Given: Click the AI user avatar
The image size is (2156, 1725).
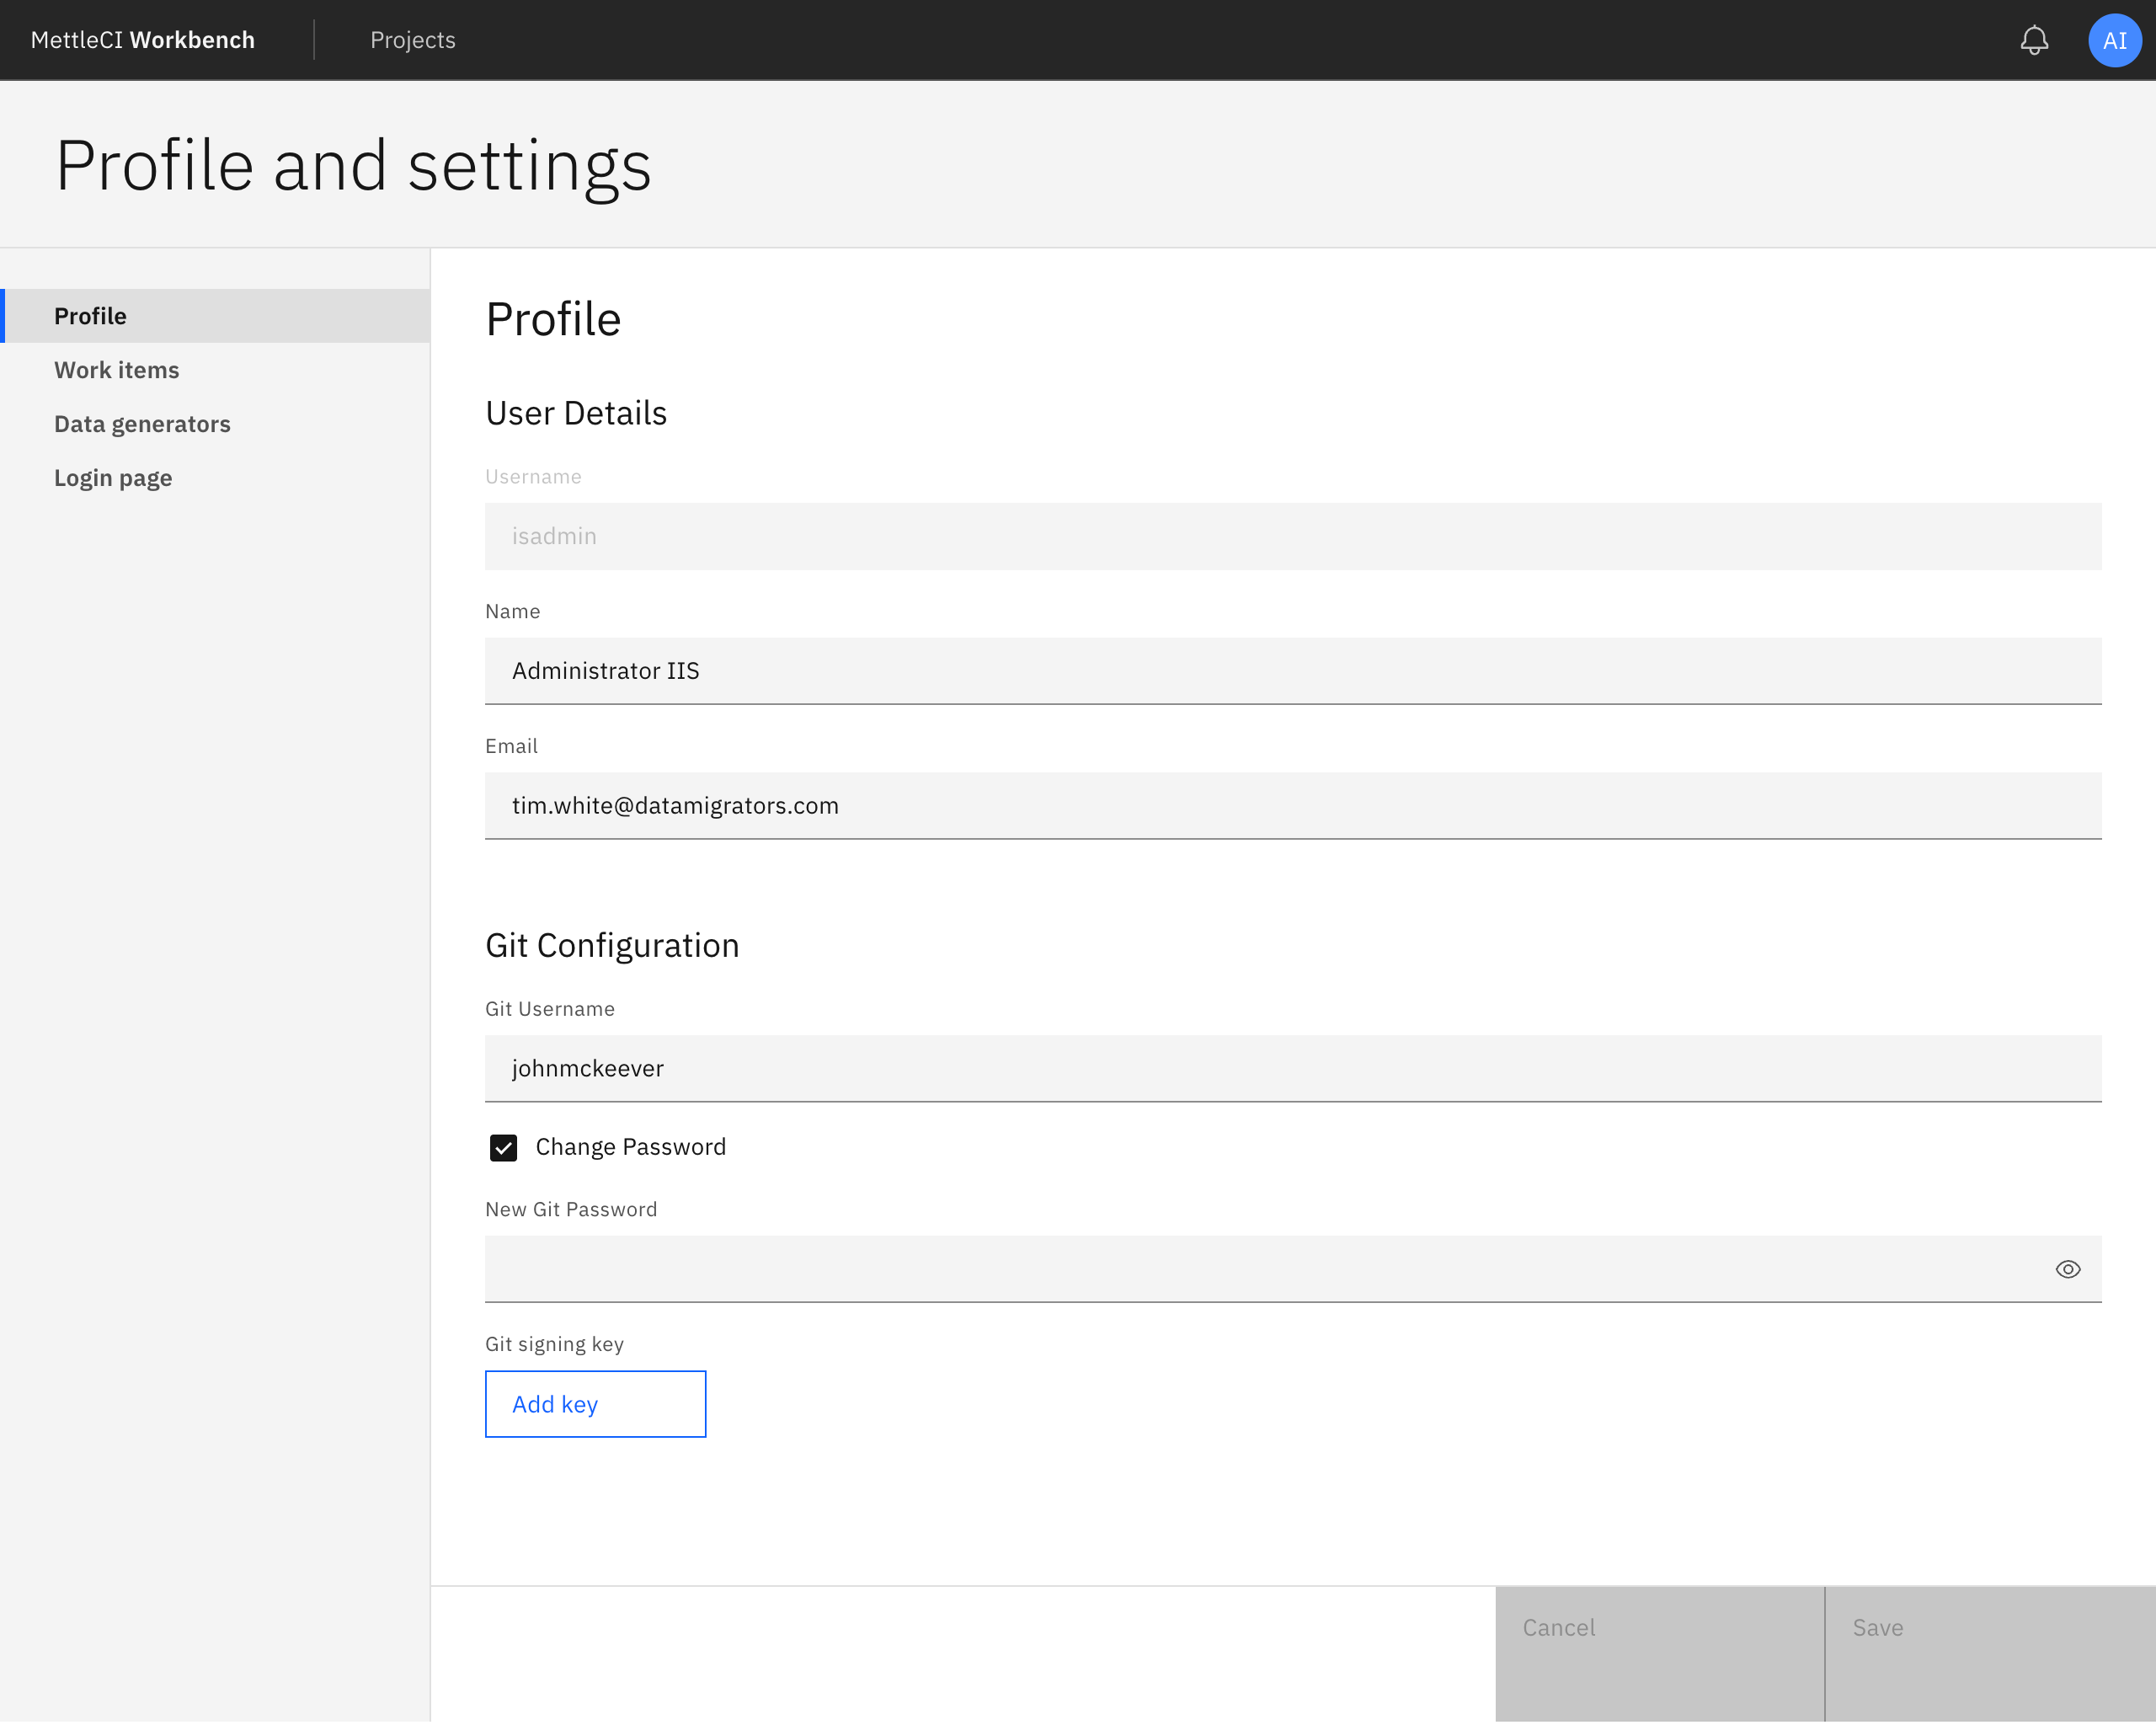Looking at the screenshot, I should coord(2114,40).
